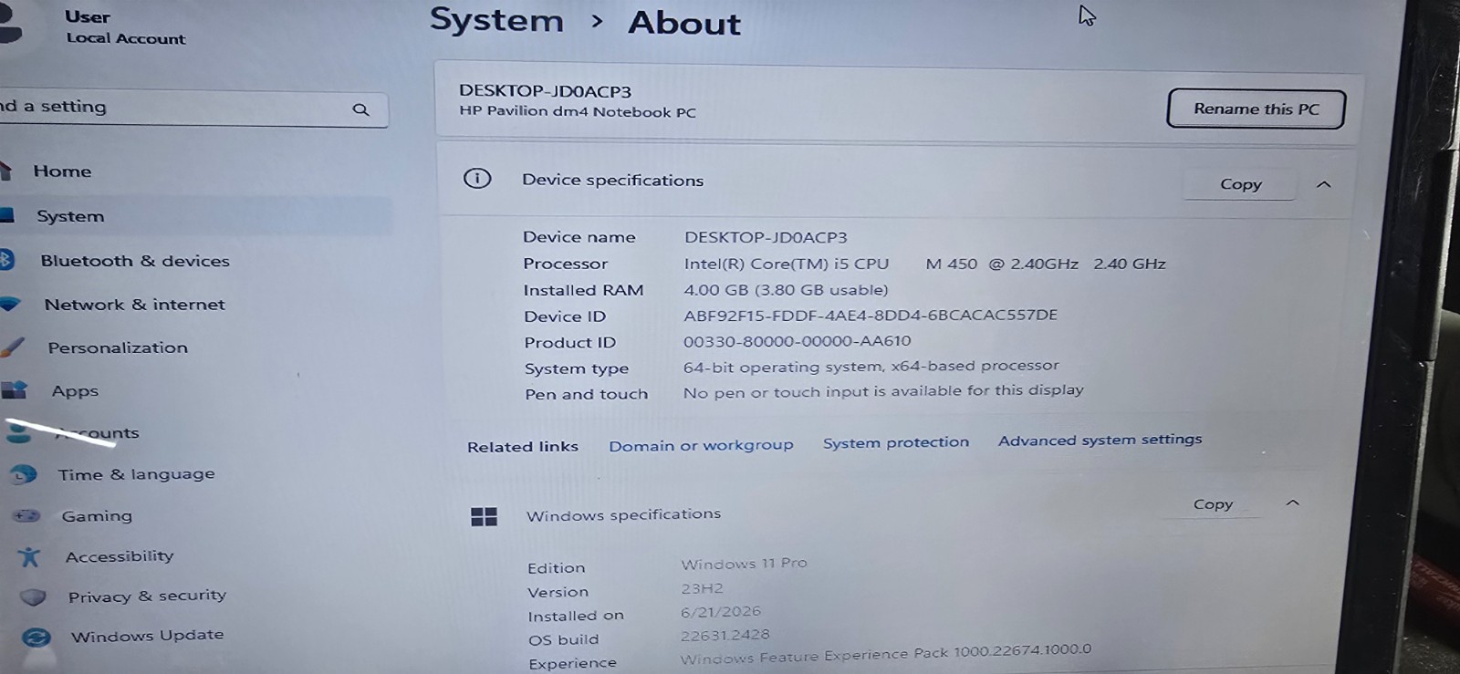The height and width of the screenshot is (674, 1460).
Task: Click the user profile avatar
Action: click(9, 23)
